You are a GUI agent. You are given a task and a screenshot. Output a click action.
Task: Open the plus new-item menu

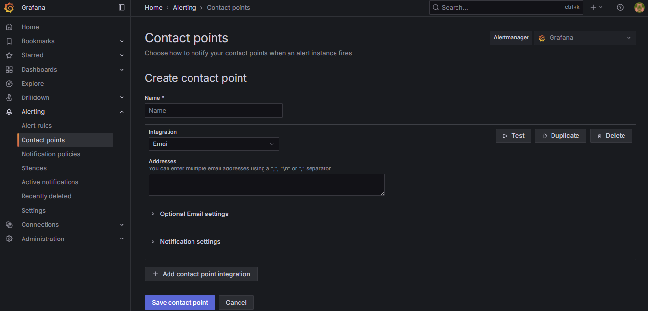(596, 8)
